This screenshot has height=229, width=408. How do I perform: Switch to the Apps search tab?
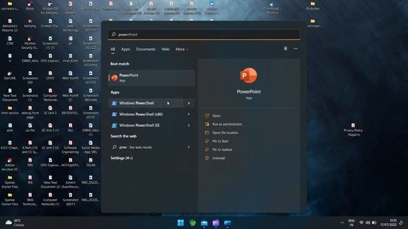tap(126, 49)
